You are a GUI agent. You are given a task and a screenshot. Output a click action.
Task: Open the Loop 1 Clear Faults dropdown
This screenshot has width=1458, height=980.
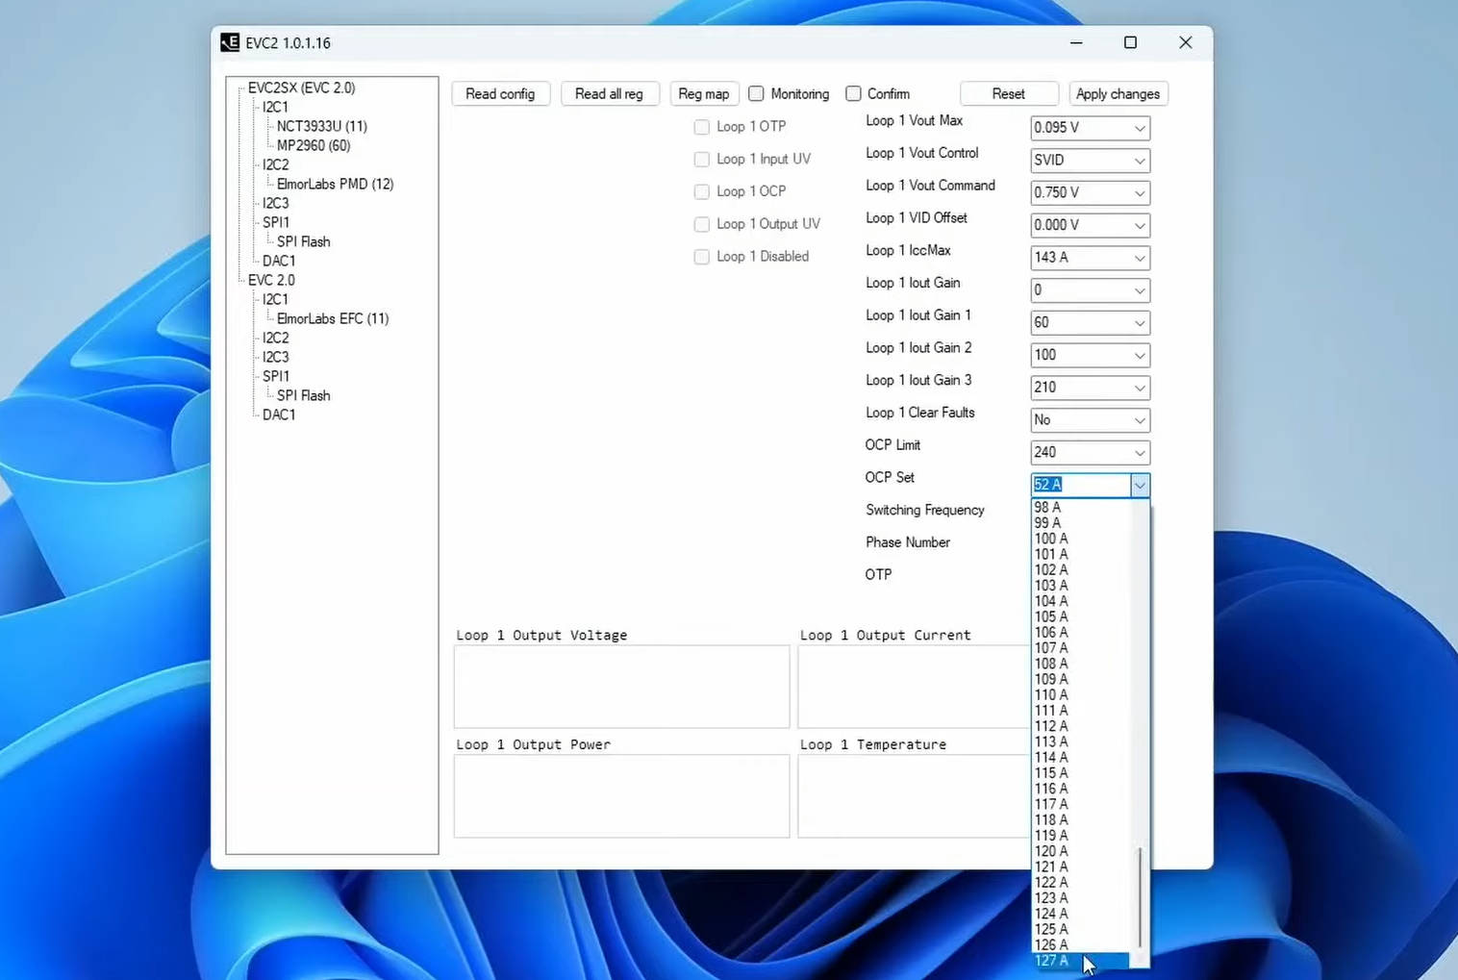[x=1090, y=419]
